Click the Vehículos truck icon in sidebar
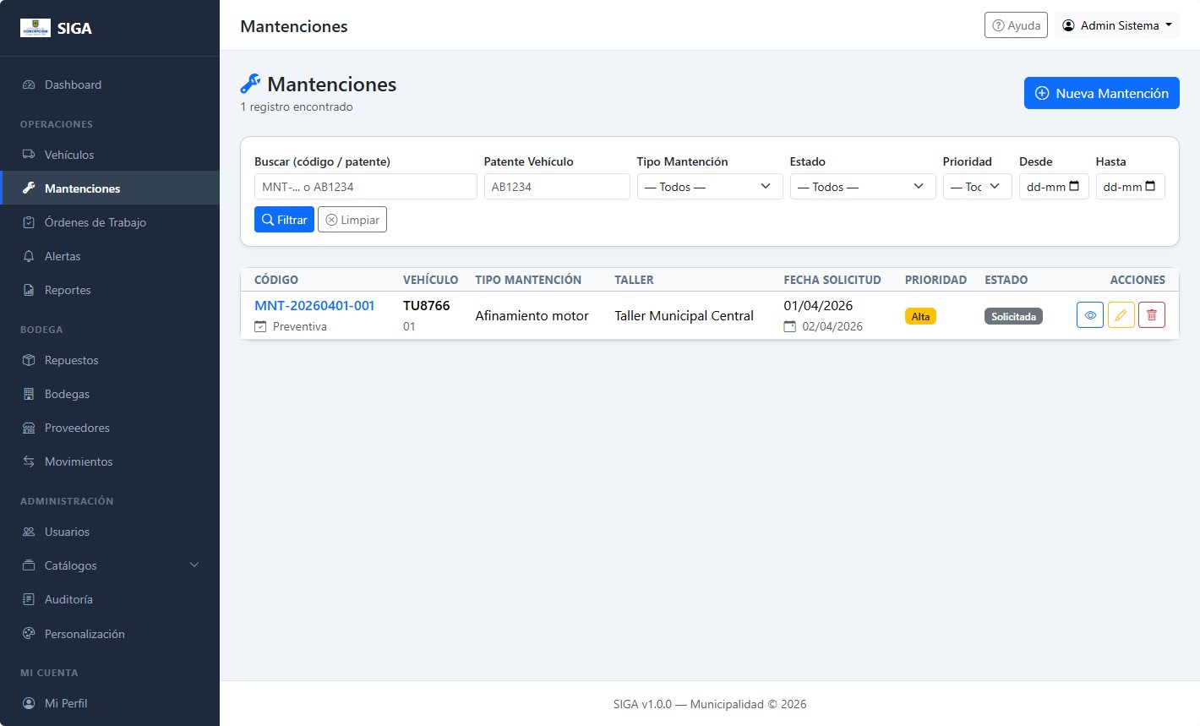1200x726 pixels. point(29,155)
